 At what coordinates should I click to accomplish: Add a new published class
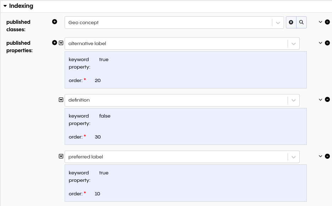click(x=54, y=22)
